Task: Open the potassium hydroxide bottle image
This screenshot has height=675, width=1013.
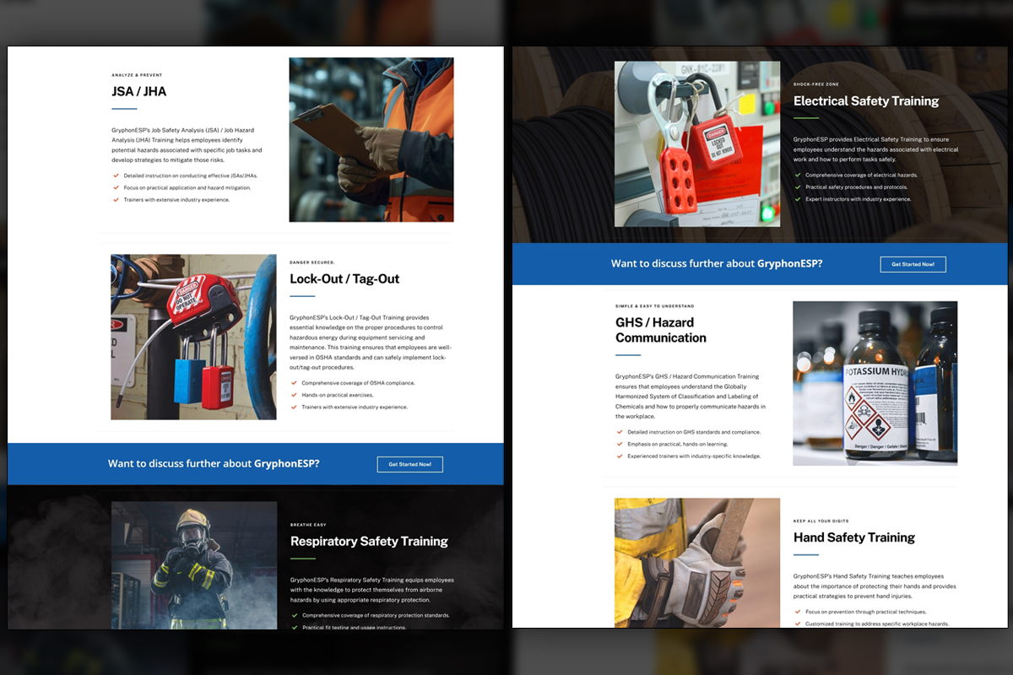Action: [x=875, y=383]
